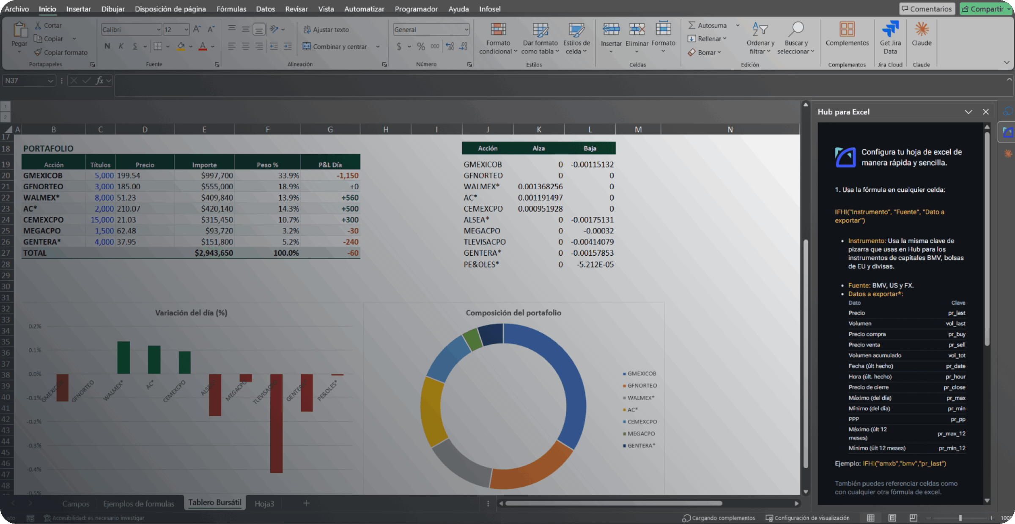This screenshot has height=524, width=1015.
Task: Open the N37 name box dropdown
Action: (50, 80)
